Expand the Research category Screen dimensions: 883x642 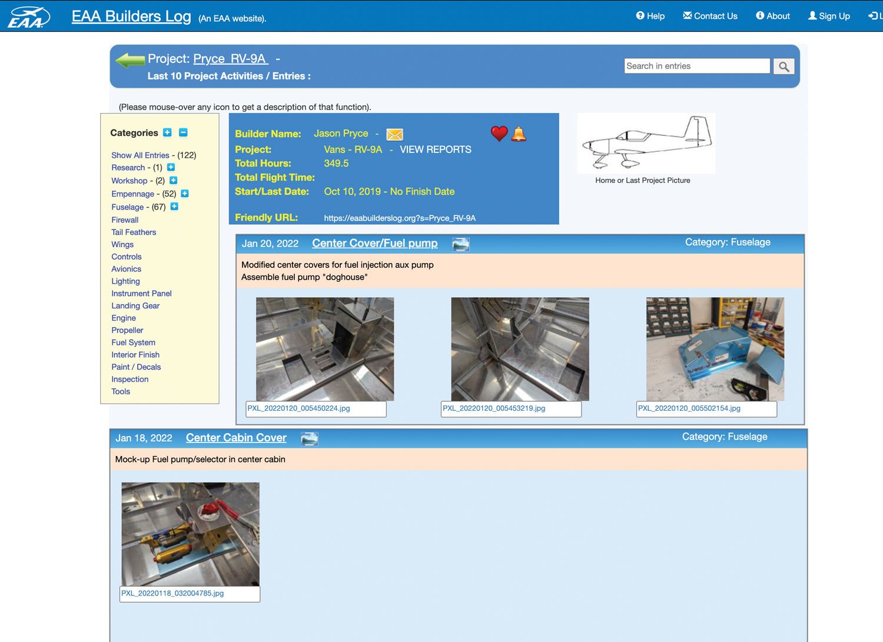click(x=171, y=167)
